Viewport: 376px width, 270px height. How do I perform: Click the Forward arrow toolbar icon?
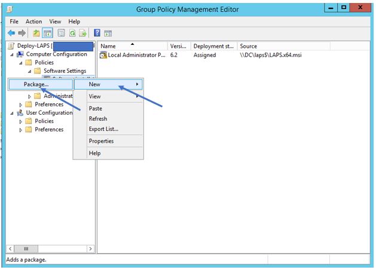pos(22,33)
